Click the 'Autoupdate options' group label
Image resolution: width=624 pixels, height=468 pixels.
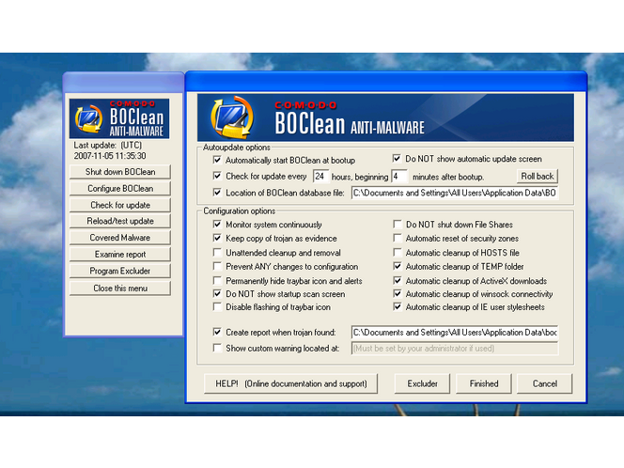pyautogui.click(x=237, y=148)
